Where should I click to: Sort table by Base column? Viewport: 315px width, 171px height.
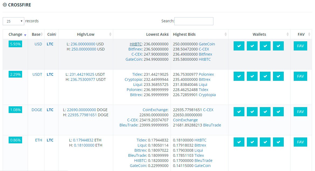[x=36, y=34]
